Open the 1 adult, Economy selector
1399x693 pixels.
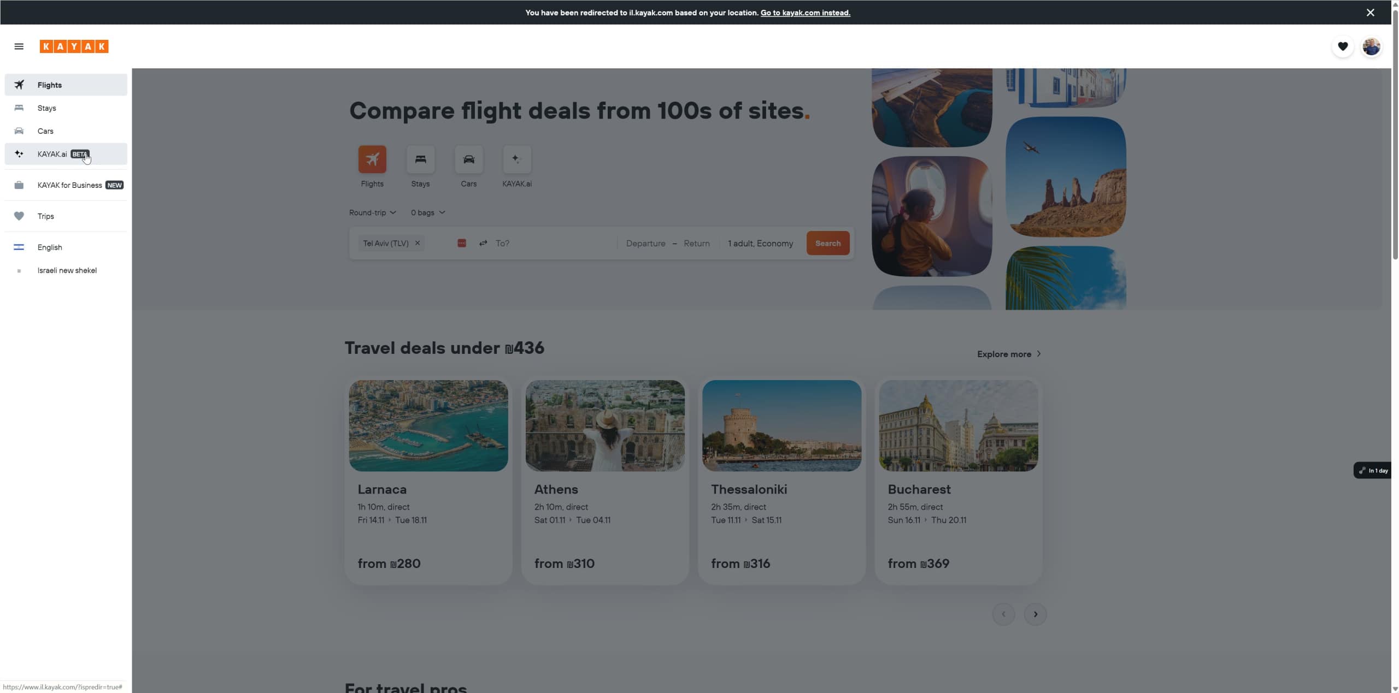[x=760, y=244]
